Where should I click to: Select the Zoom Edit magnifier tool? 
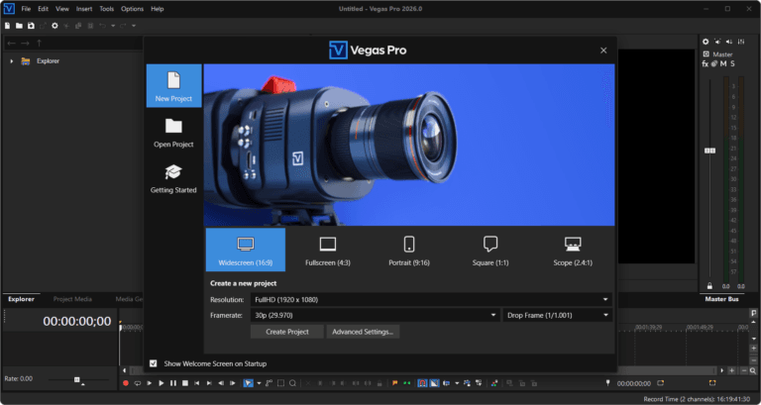292,383
